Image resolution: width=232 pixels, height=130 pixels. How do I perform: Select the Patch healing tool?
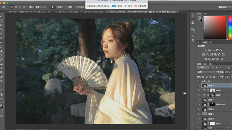coord(2,43)
